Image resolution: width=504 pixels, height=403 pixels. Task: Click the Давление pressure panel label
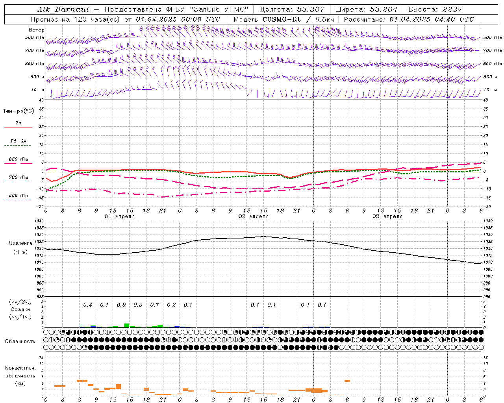pos(20,243)
